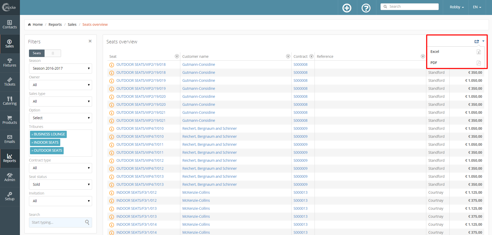492x235 pixels.
Task: Open the Sales section in sidebar
Action: pyautogui.click(x=10, y=44)
